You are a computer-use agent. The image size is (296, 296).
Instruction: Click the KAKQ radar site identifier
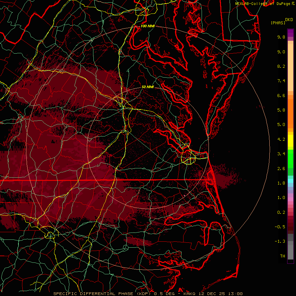pyautogui.click(x=189, y=294)
